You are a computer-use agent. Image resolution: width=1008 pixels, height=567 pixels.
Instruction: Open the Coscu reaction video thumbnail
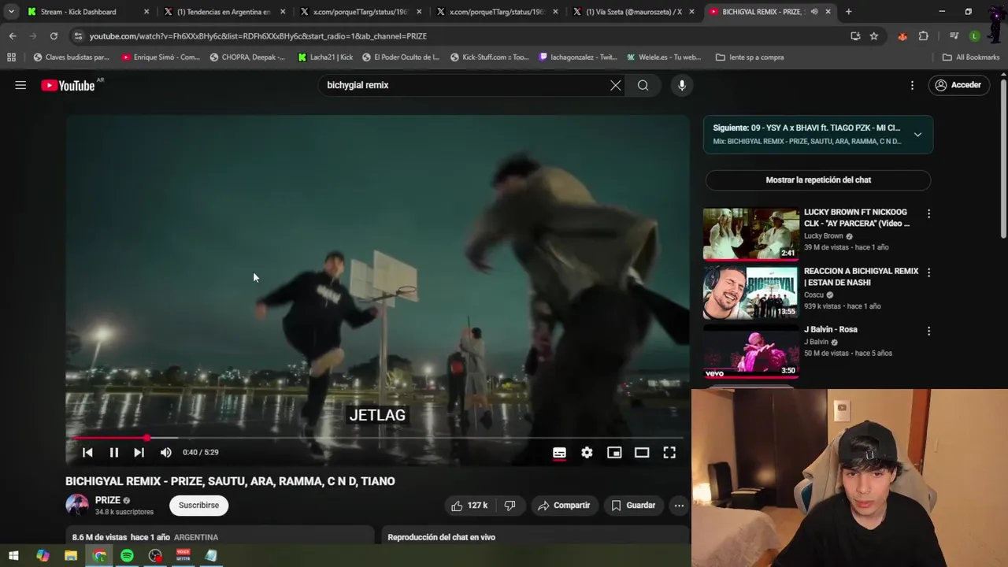(750, 292)
